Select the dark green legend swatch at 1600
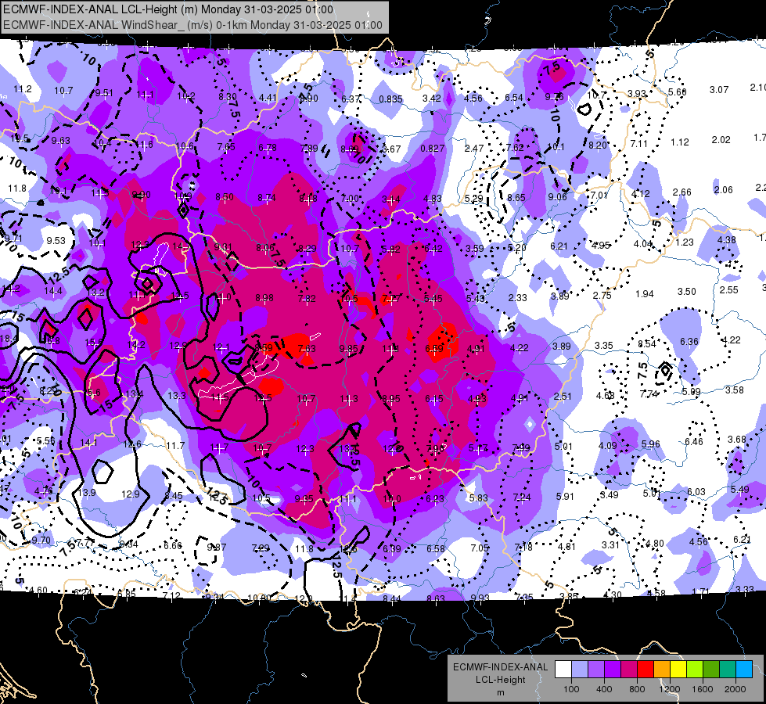Viewport: 766px width, 704px height. [710, 670]
